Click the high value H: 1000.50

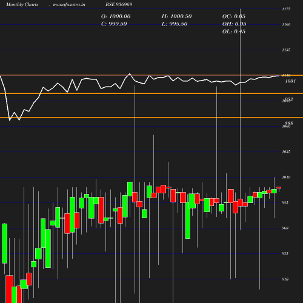(176, 16)
